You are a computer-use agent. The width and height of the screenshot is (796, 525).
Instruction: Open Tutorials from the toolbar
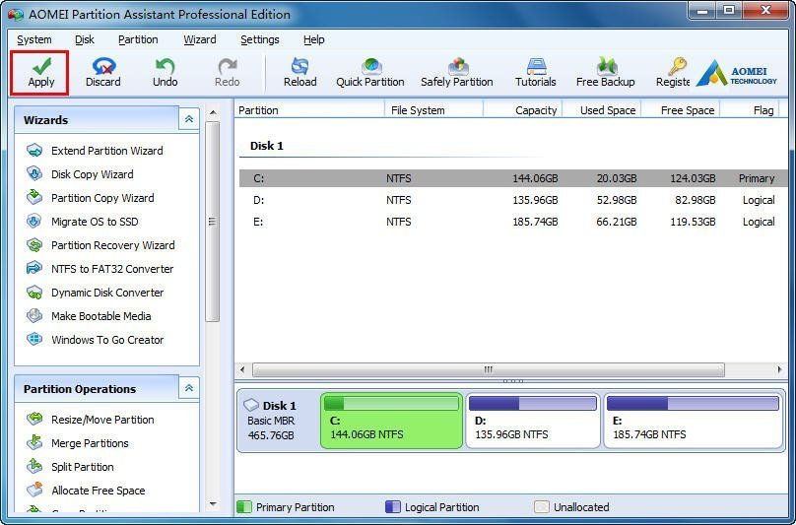pos(536,73)
